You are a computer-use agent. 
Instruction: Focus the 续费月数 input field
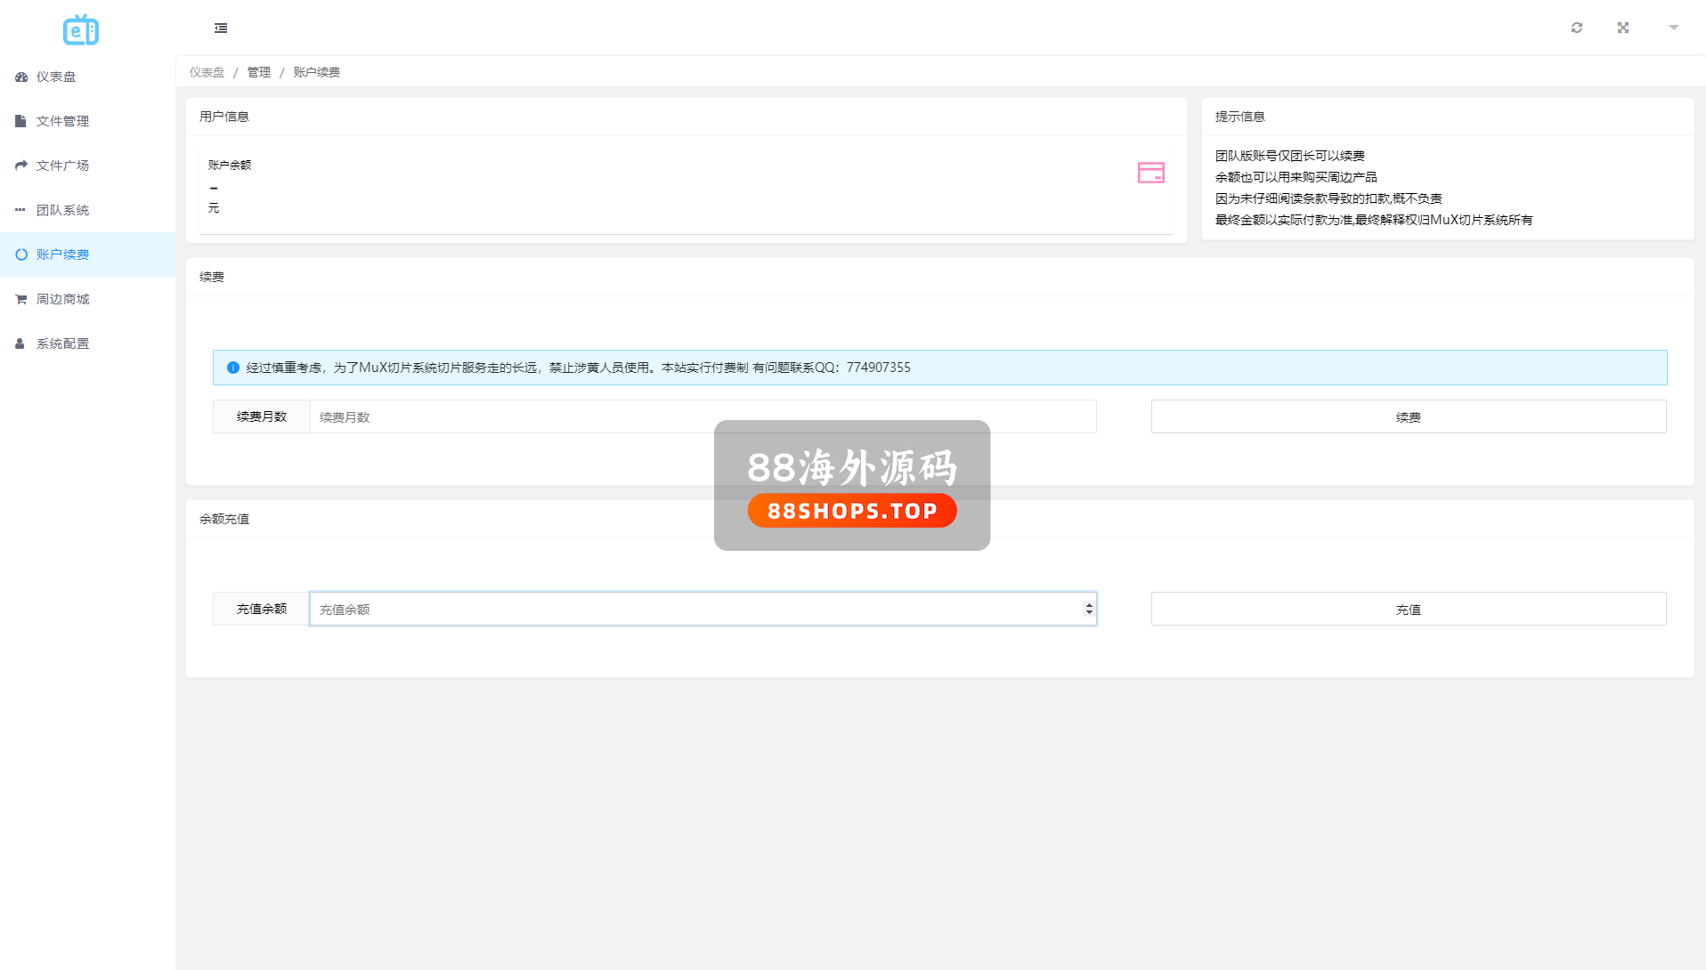[x=702, y=416]
